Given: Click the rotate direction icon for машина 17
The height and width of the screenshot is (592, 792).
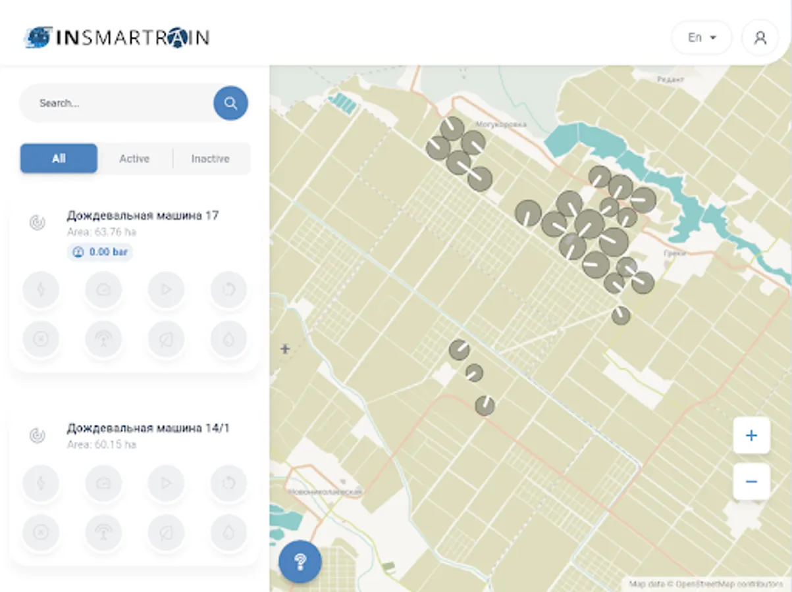Looking at the screenshot, I should 228,289.
